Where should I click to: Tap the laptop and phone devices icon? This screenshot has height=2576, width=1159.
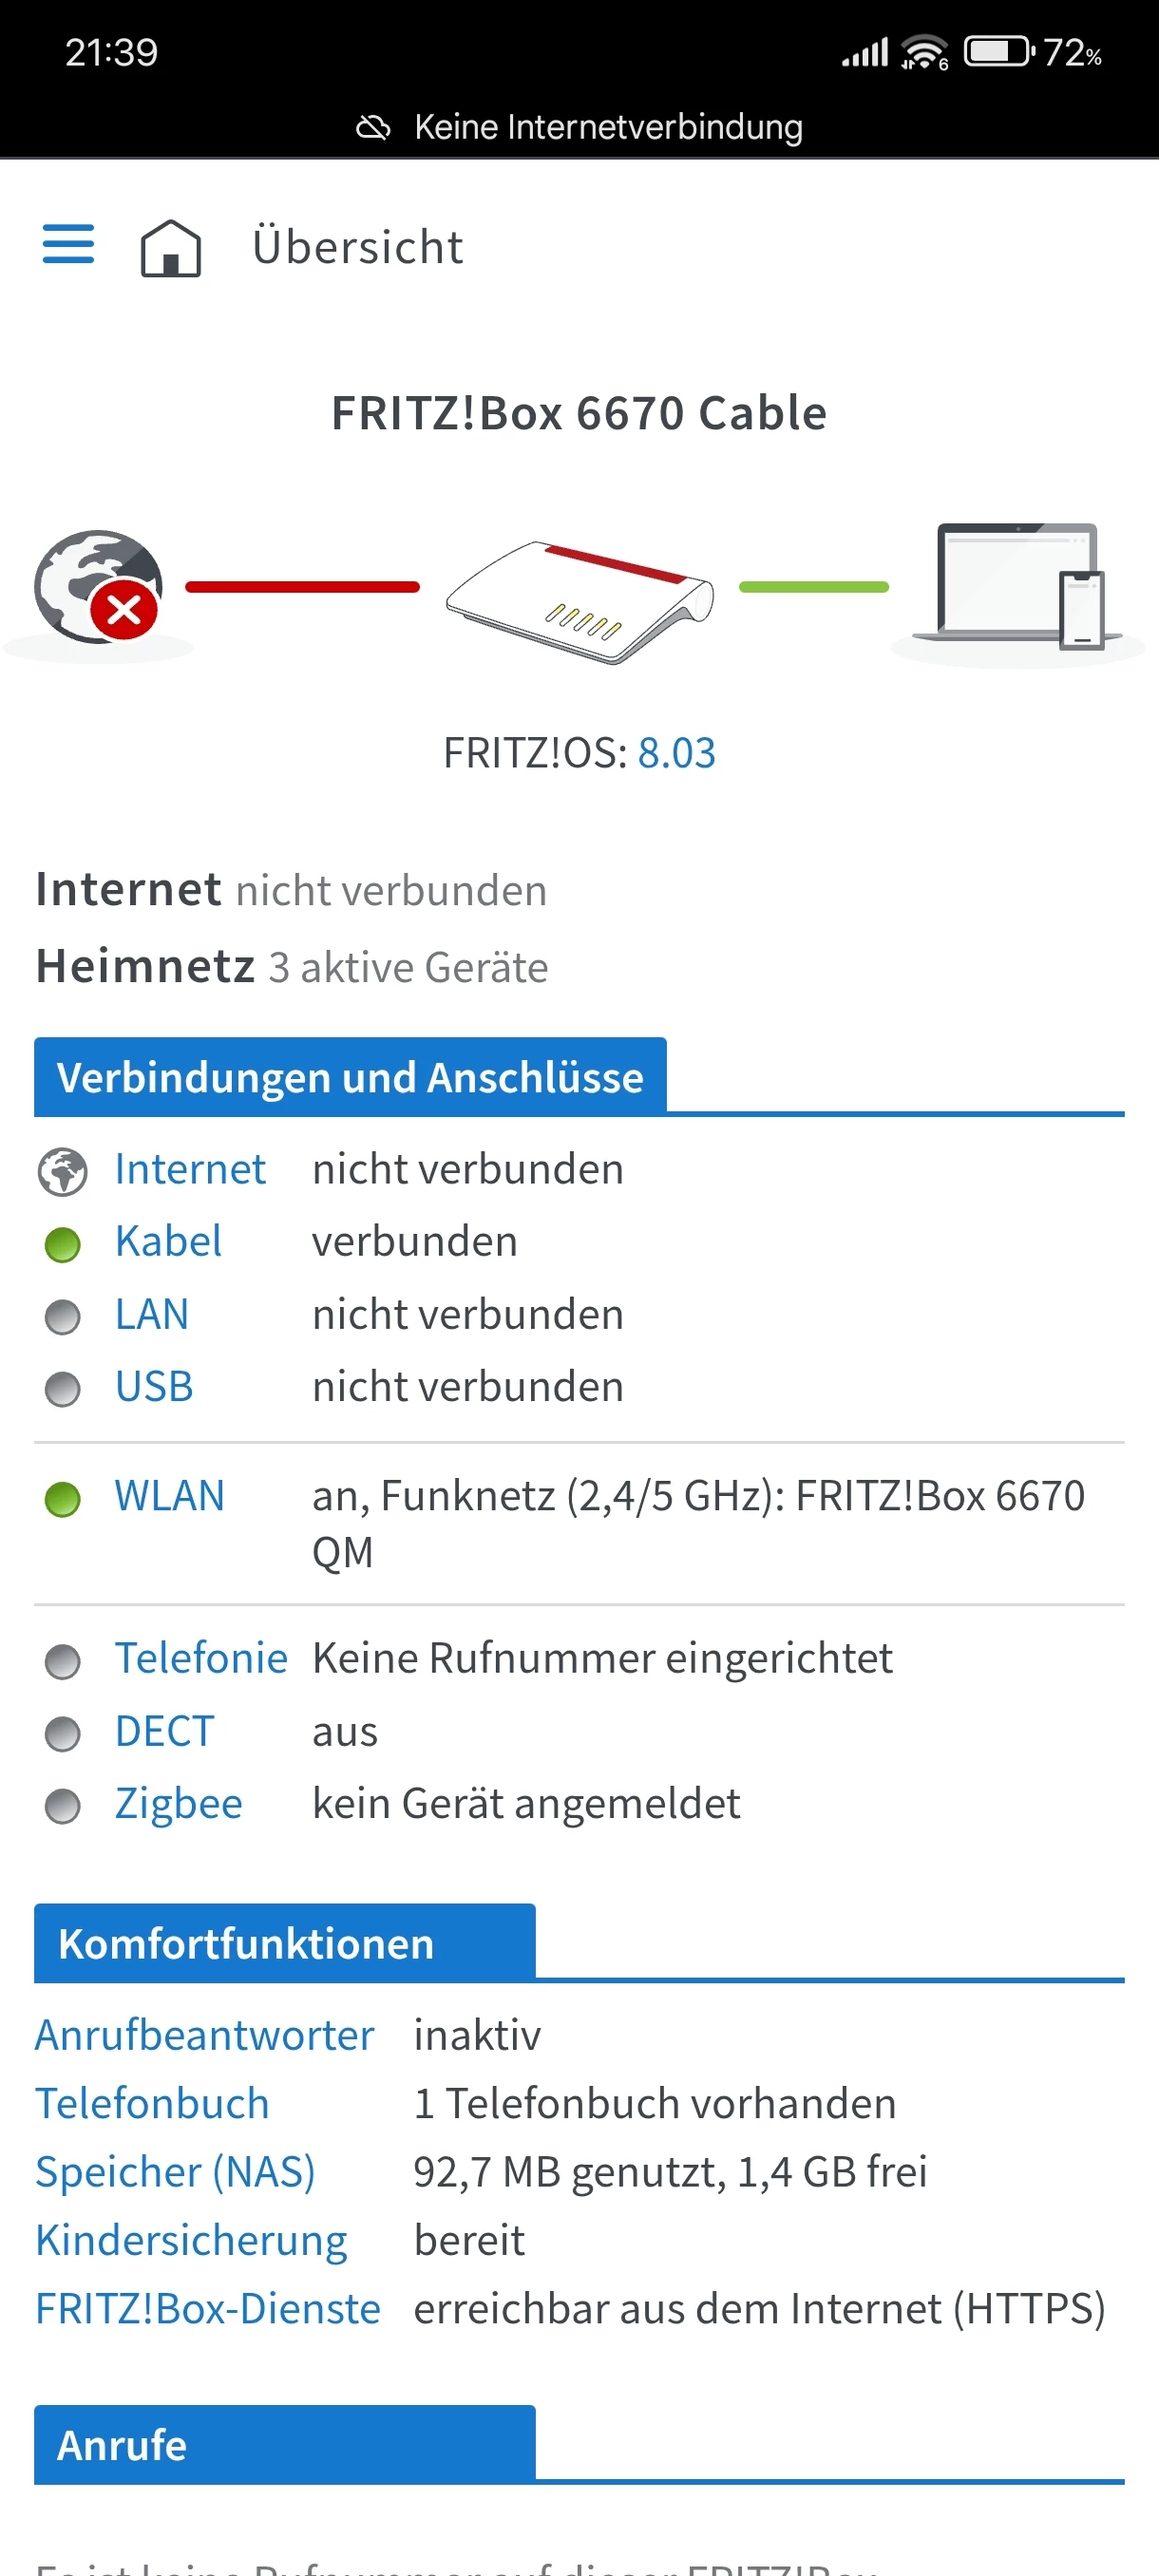(x=1019, y=587)
